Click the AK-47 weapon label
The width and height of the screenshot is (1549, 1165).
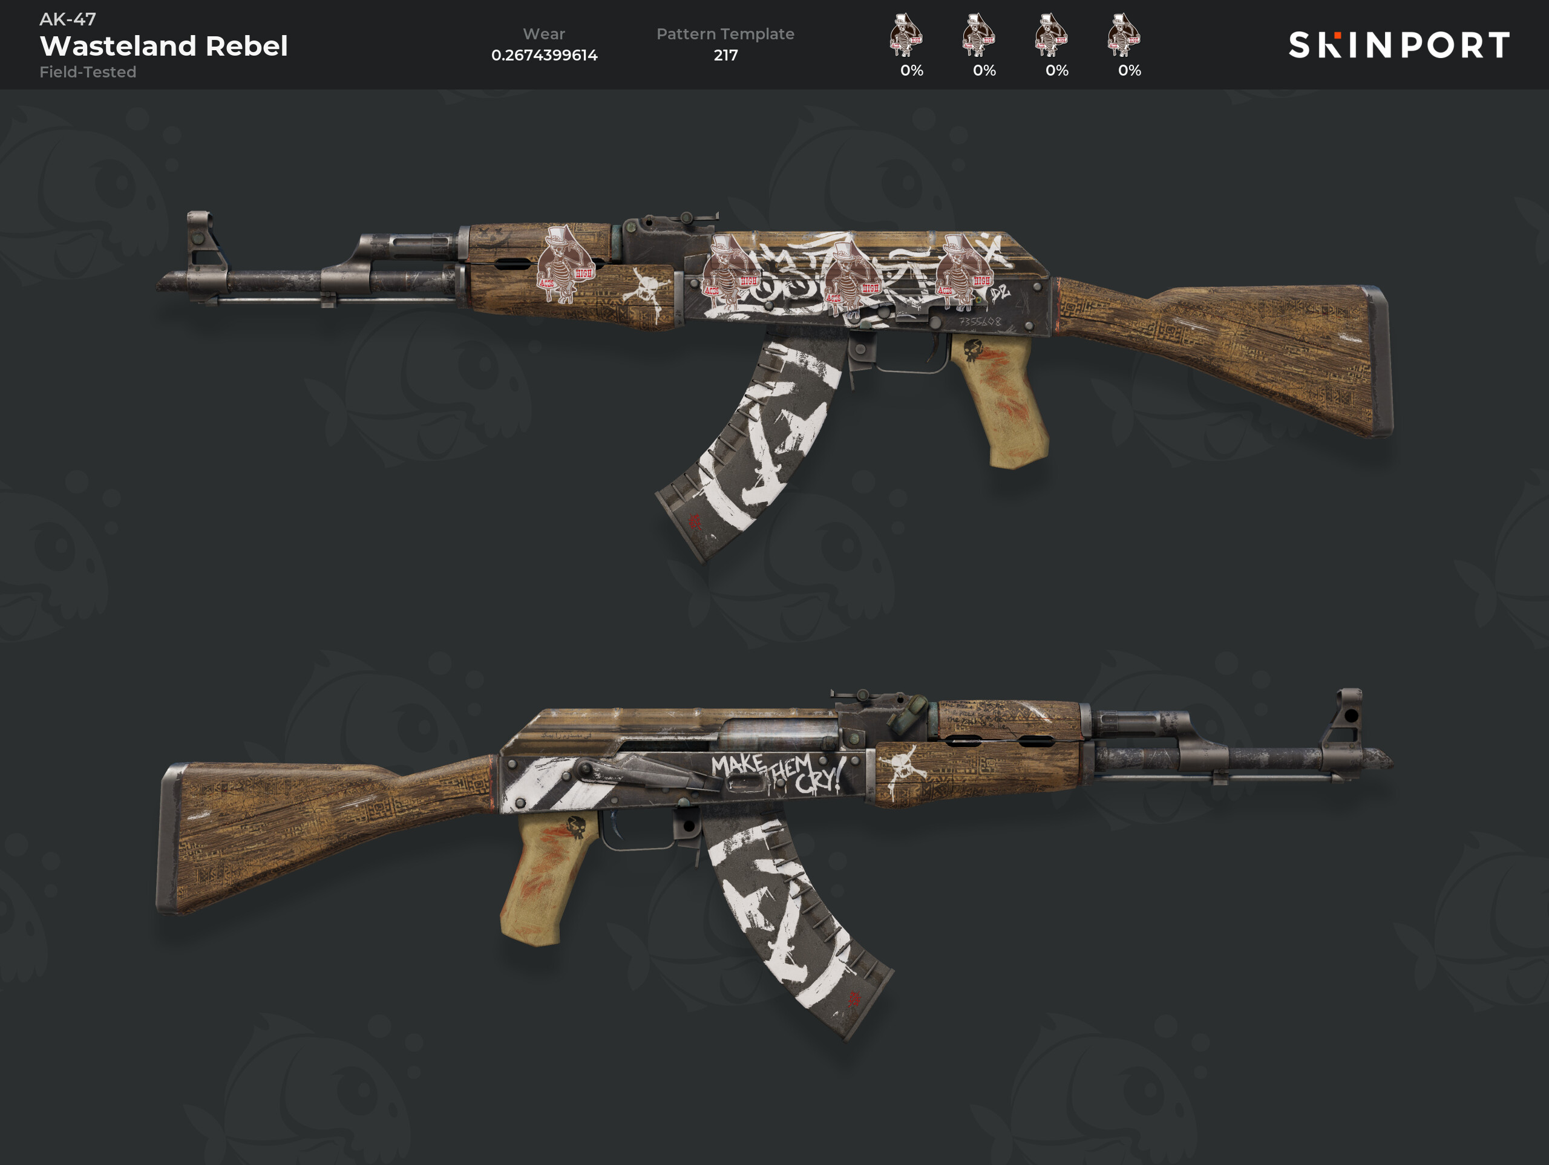pos(67,19)
